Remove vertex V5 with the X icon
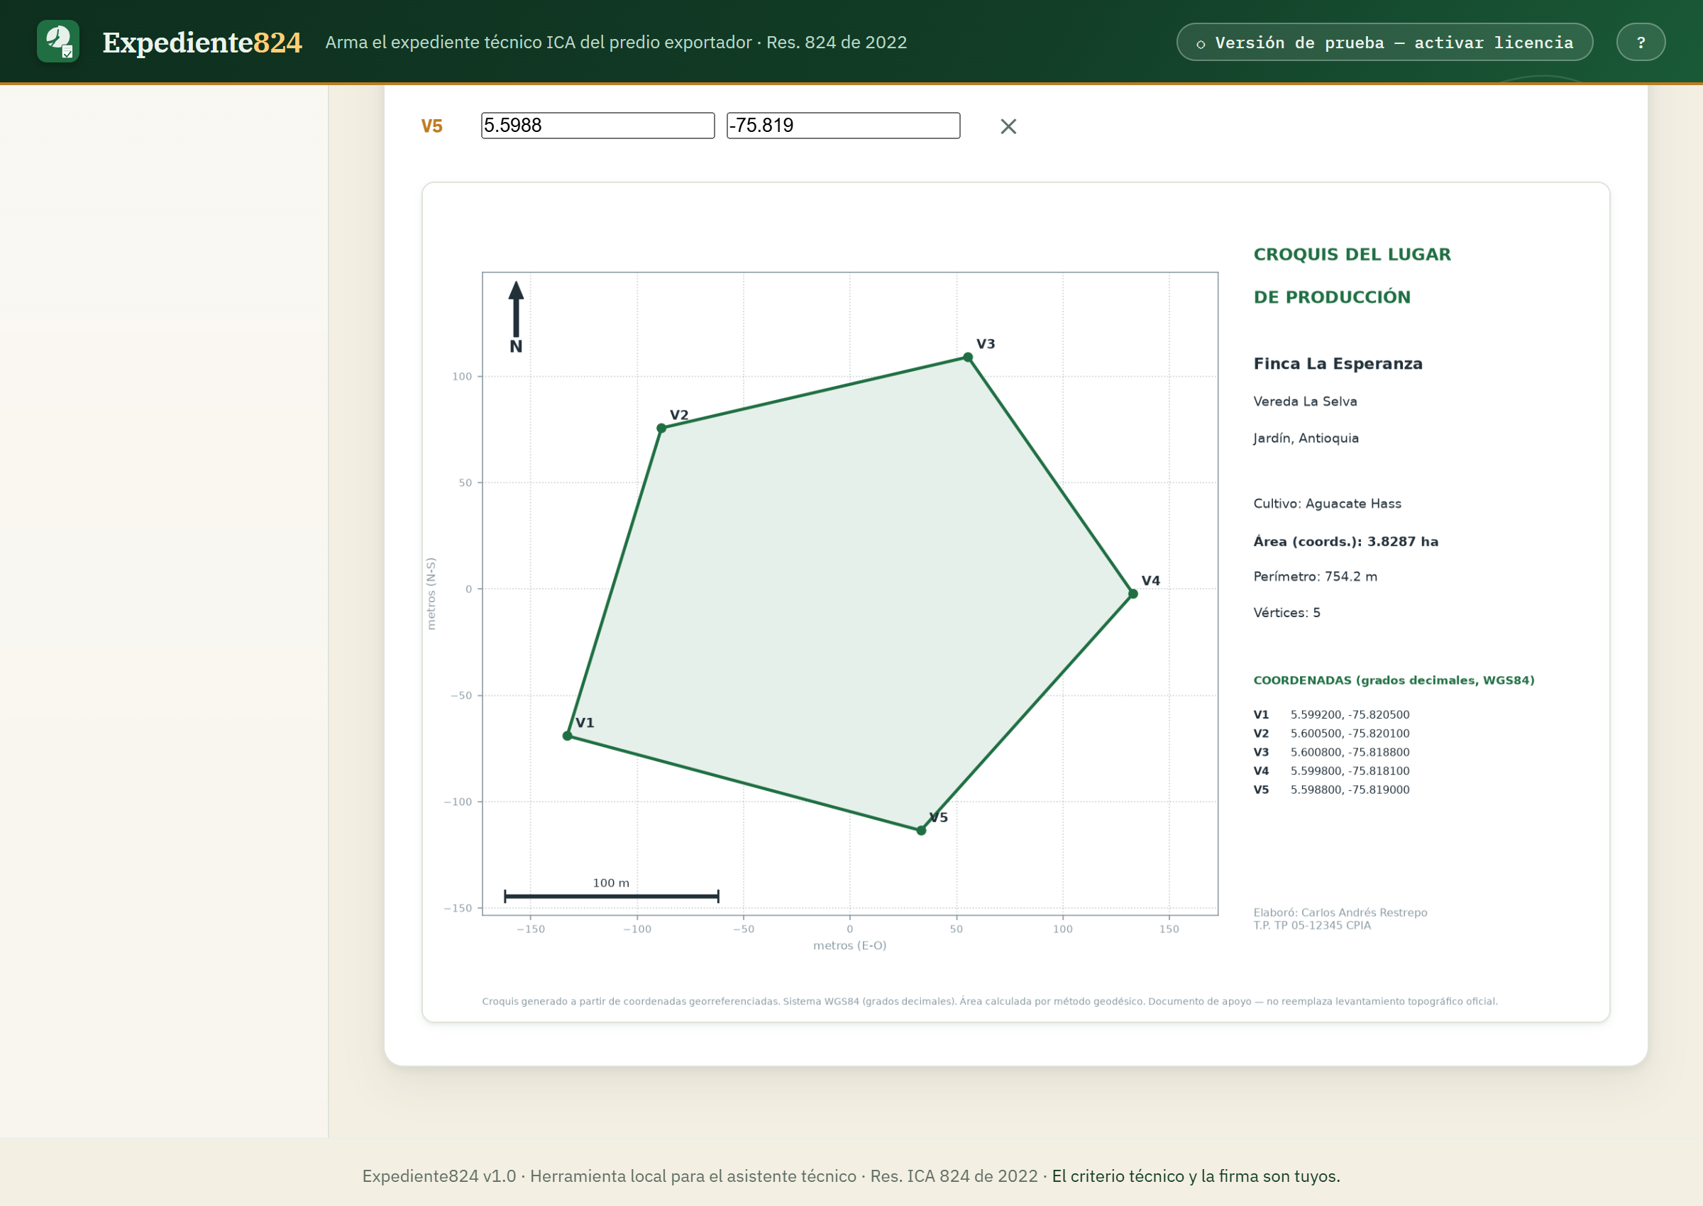This screenshot has width=1703, height=1206. tap(1008, 126)
